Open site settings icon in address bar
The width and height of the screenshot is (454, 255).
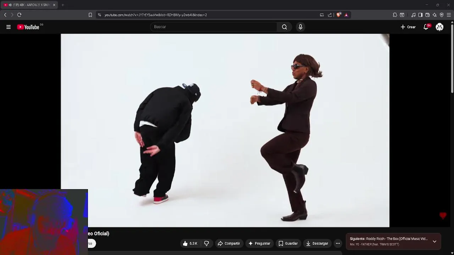click(99, 15)
